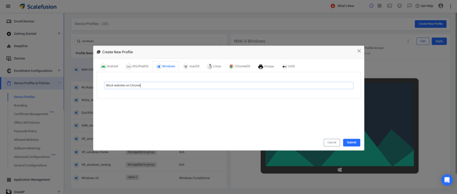Expand OneIdP section plus icon
Viewport: 457px width, 194px height.
pyautogui.click(x=59, y=191)
